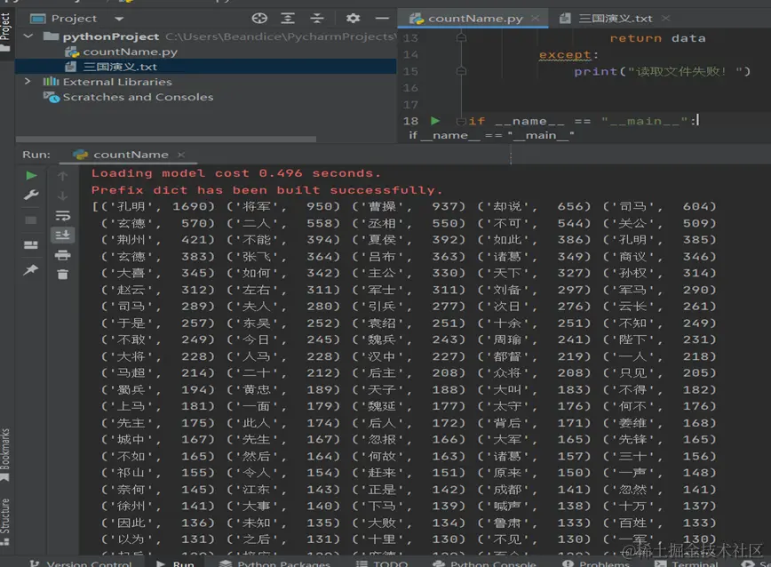771x567 pixels.
Task: Click the console entry ('张飞', 364)
Action: [x=283, y=257]
